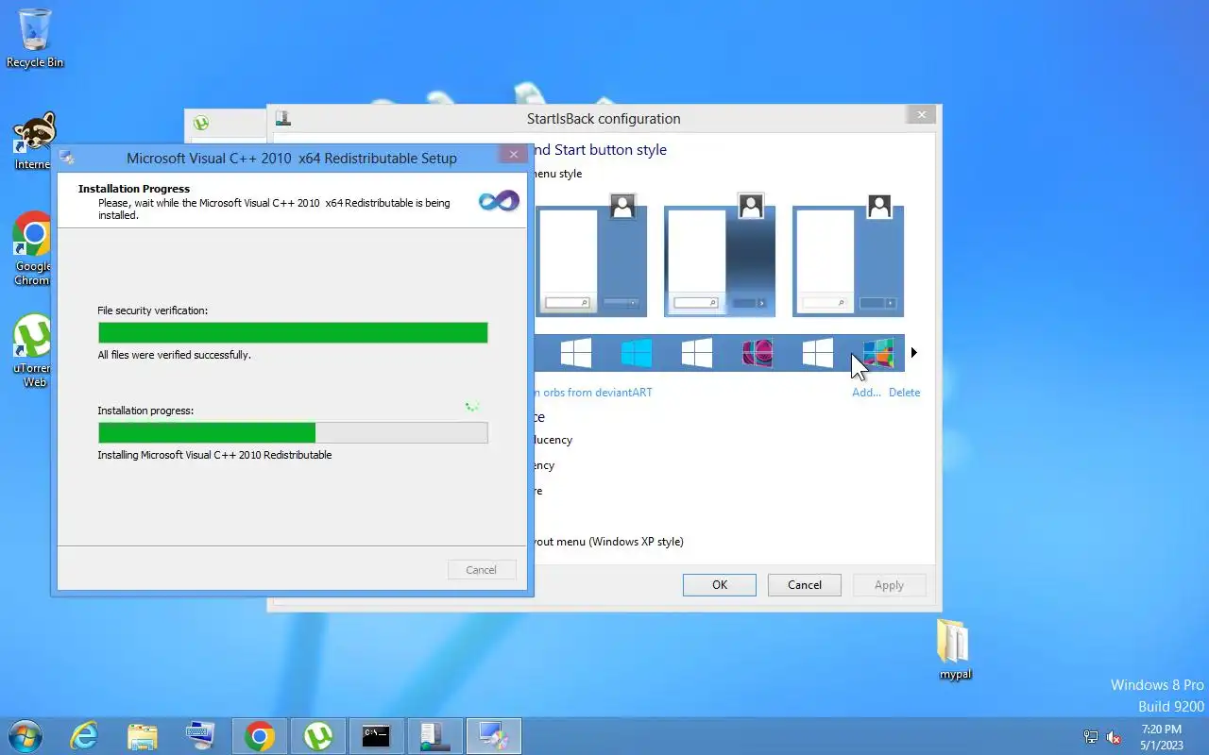The image size is (1209, 755).
Task: Select the Google Chrome desktop shortcut
Action: pos(33,248)
